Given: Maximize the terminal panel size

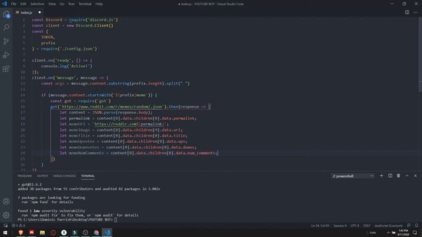Looking at the screenshot, I should coord(407,176).
